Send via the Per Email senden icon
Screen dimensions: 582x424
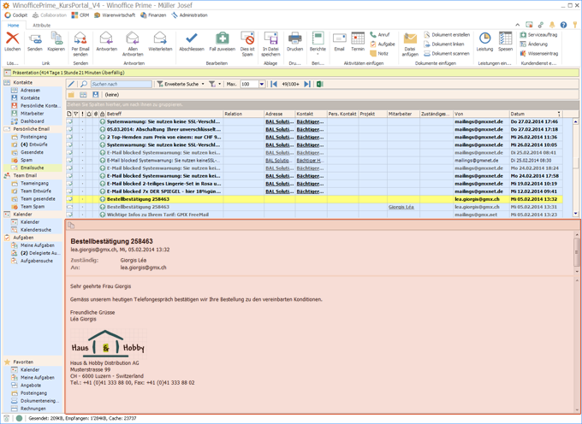pos(80,38)
